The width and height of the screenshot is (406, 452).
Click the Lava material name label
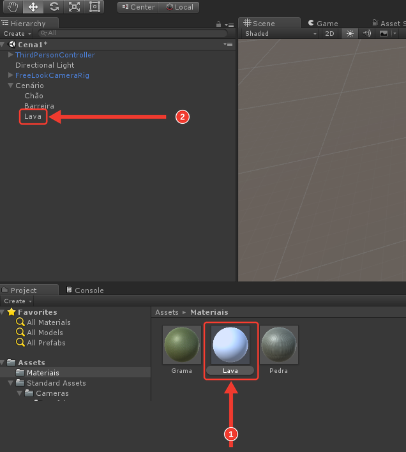(x=230, y=371)
